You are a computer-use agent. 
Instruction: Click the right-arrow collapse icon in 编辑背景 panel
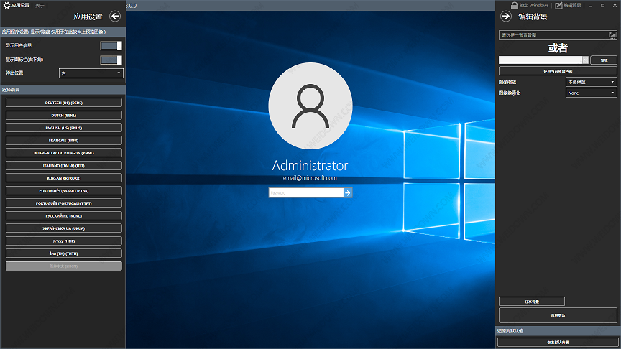point(506,17)
